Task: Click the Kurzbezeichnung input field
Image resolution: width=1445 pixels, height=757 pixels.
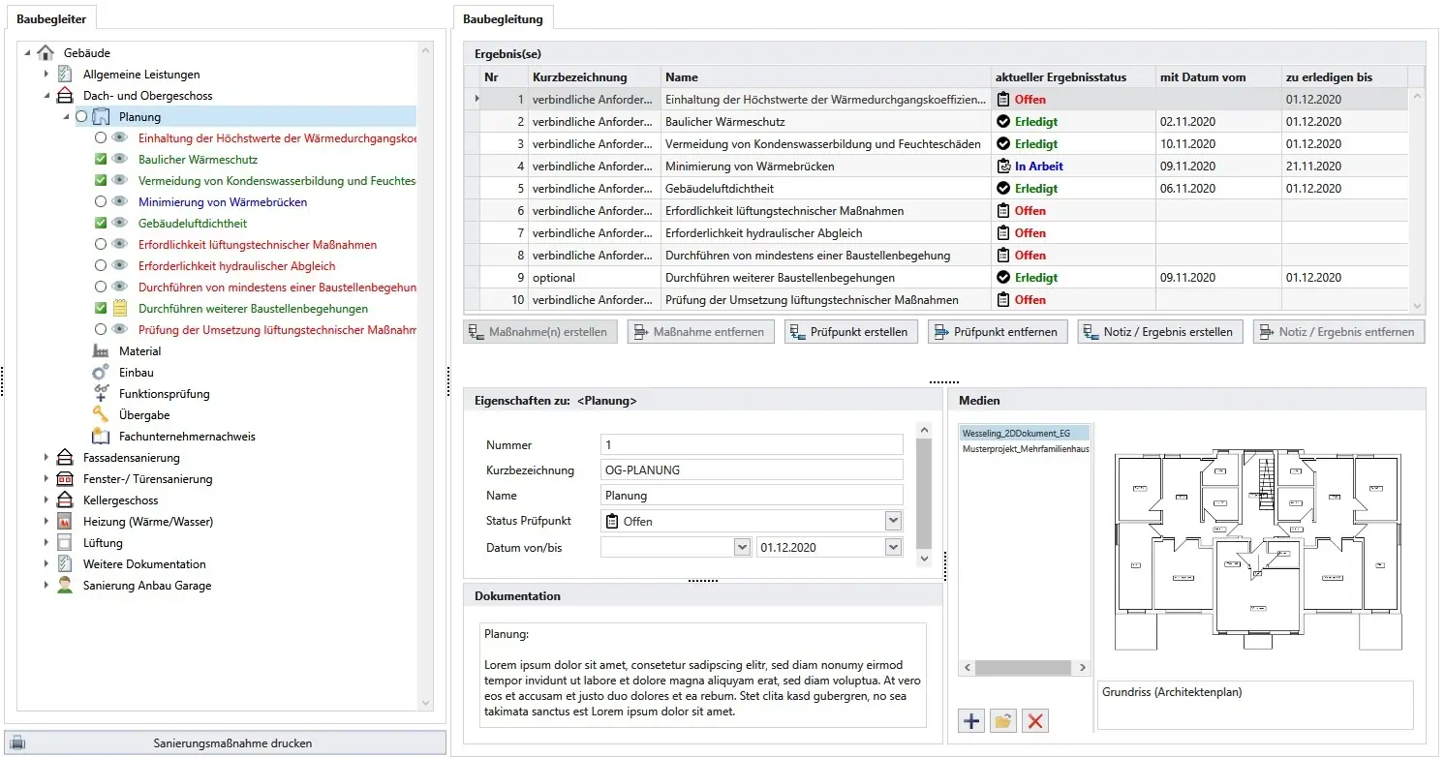Action: [751, 470]
